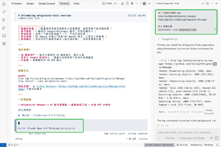221x147 pixels.
Task: Open past conversations history
Action: pyautogui.click(x=207, y=4)
